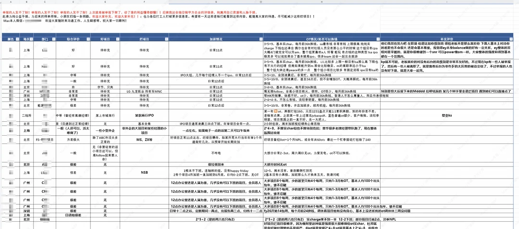Click the 一般（人还可以，活太难做了） cell
This screenshot has width=519, height=229.
[73, 130]
